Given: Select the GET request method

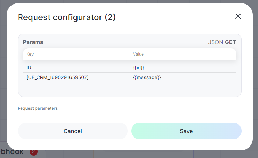Looking at the screenshot, I should click(x=230, y=42).
